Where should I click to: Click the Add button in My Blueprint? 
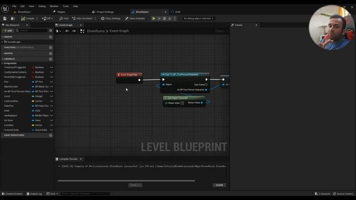(8, 31)
